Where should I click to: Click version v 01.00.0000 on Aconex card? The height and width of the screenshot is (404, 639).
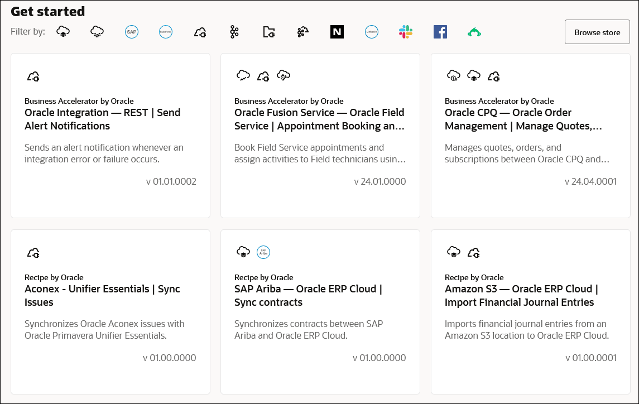point(170,358)
